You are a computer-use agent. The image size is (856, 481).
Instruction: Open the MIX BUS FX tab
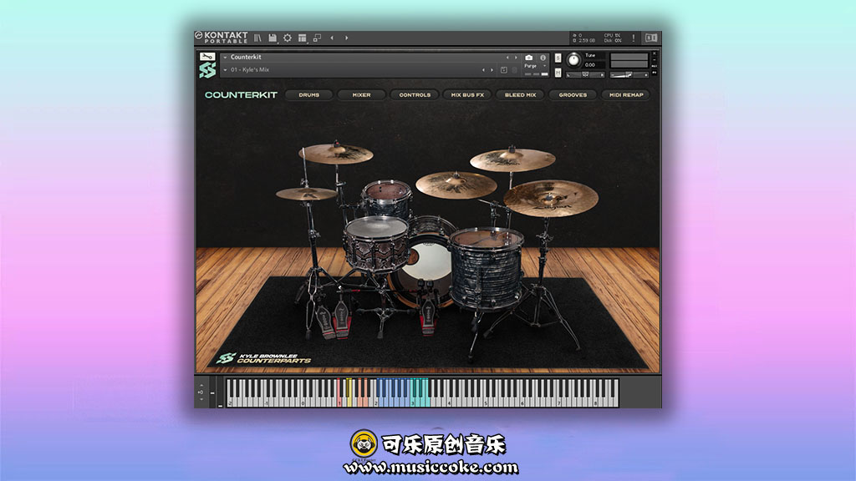[x=467, y=95]
